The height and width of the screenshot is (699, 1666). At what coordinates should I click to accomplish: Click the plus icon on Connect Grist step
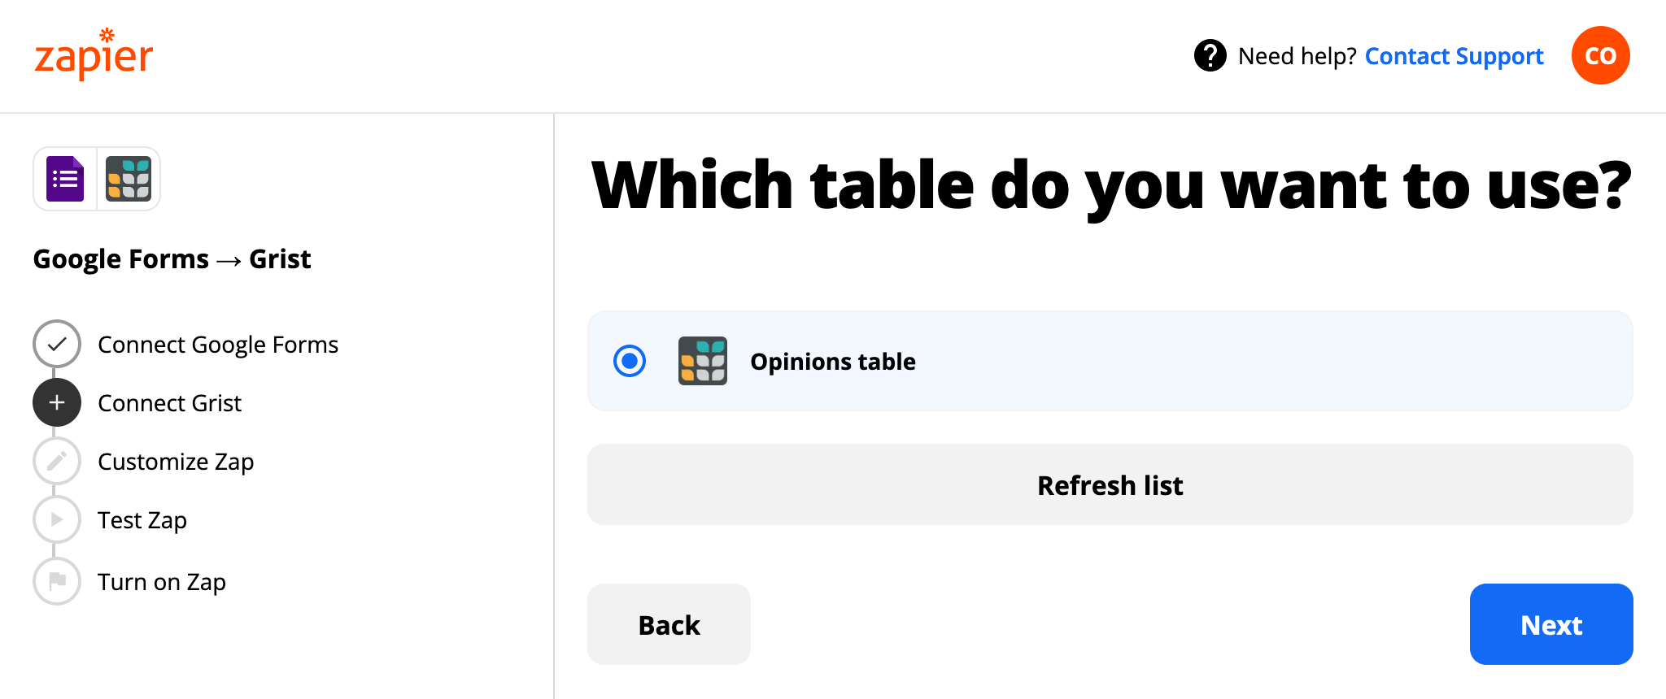click(x=56, y=402)
